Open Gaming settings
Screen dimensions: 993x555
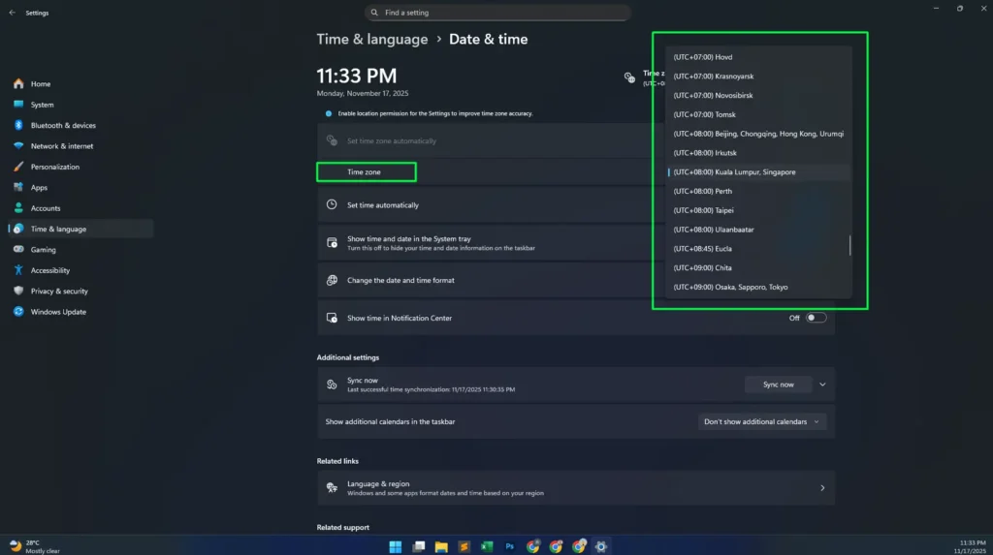(81, 249)
